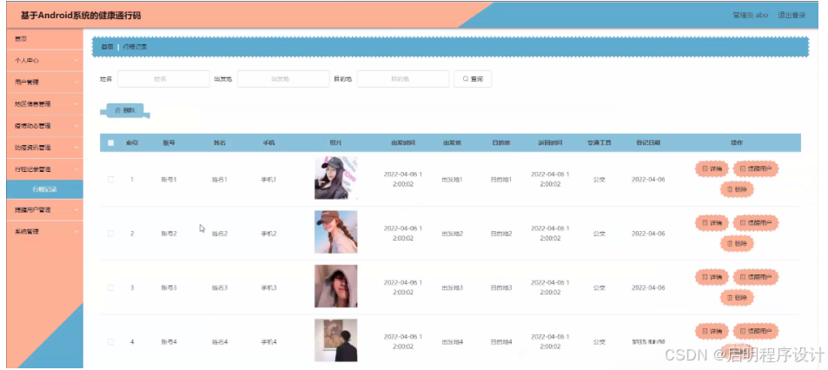Image resolution: width=828 pixels, height=370 pixels.
Task: Expand the 防疫资讯管理 sidebar menu
Action: 45,148
